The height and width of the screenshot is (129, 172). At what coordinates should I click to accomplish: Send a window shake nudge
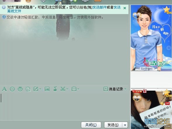point(28,89)
